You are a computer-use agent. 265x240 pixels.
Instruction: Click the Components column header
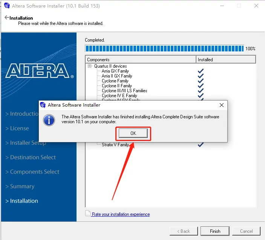click(x=141, y=60)
